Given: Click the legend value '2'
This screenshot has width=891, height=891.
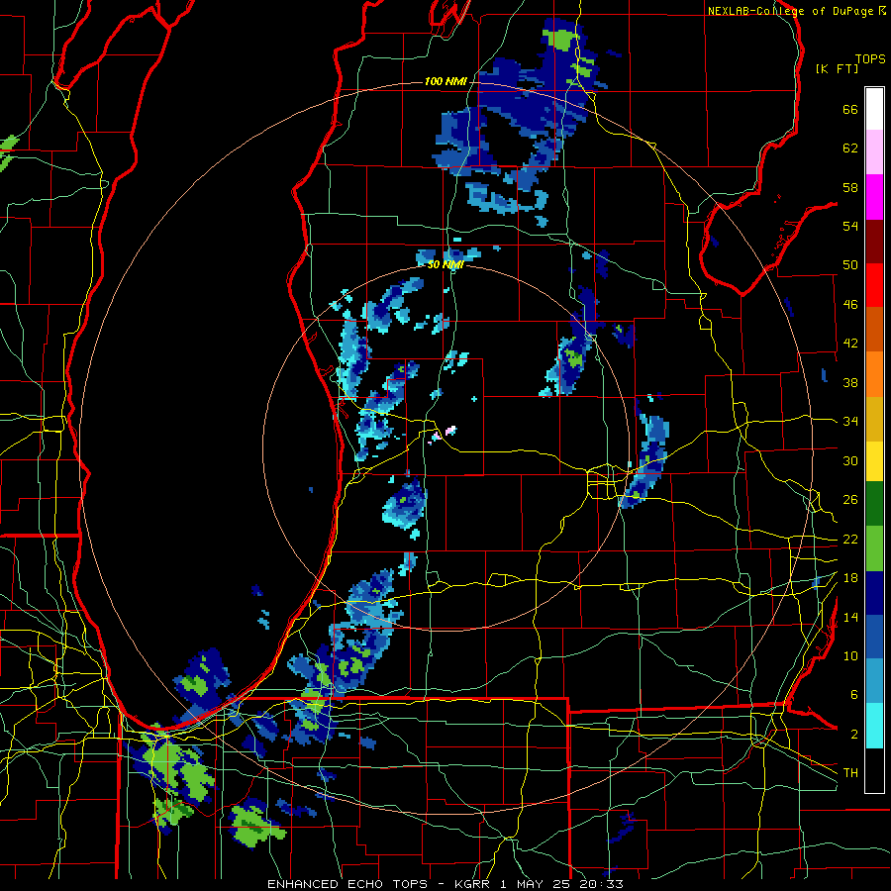Looking at the screenshot, I should [x=854, y=735].
